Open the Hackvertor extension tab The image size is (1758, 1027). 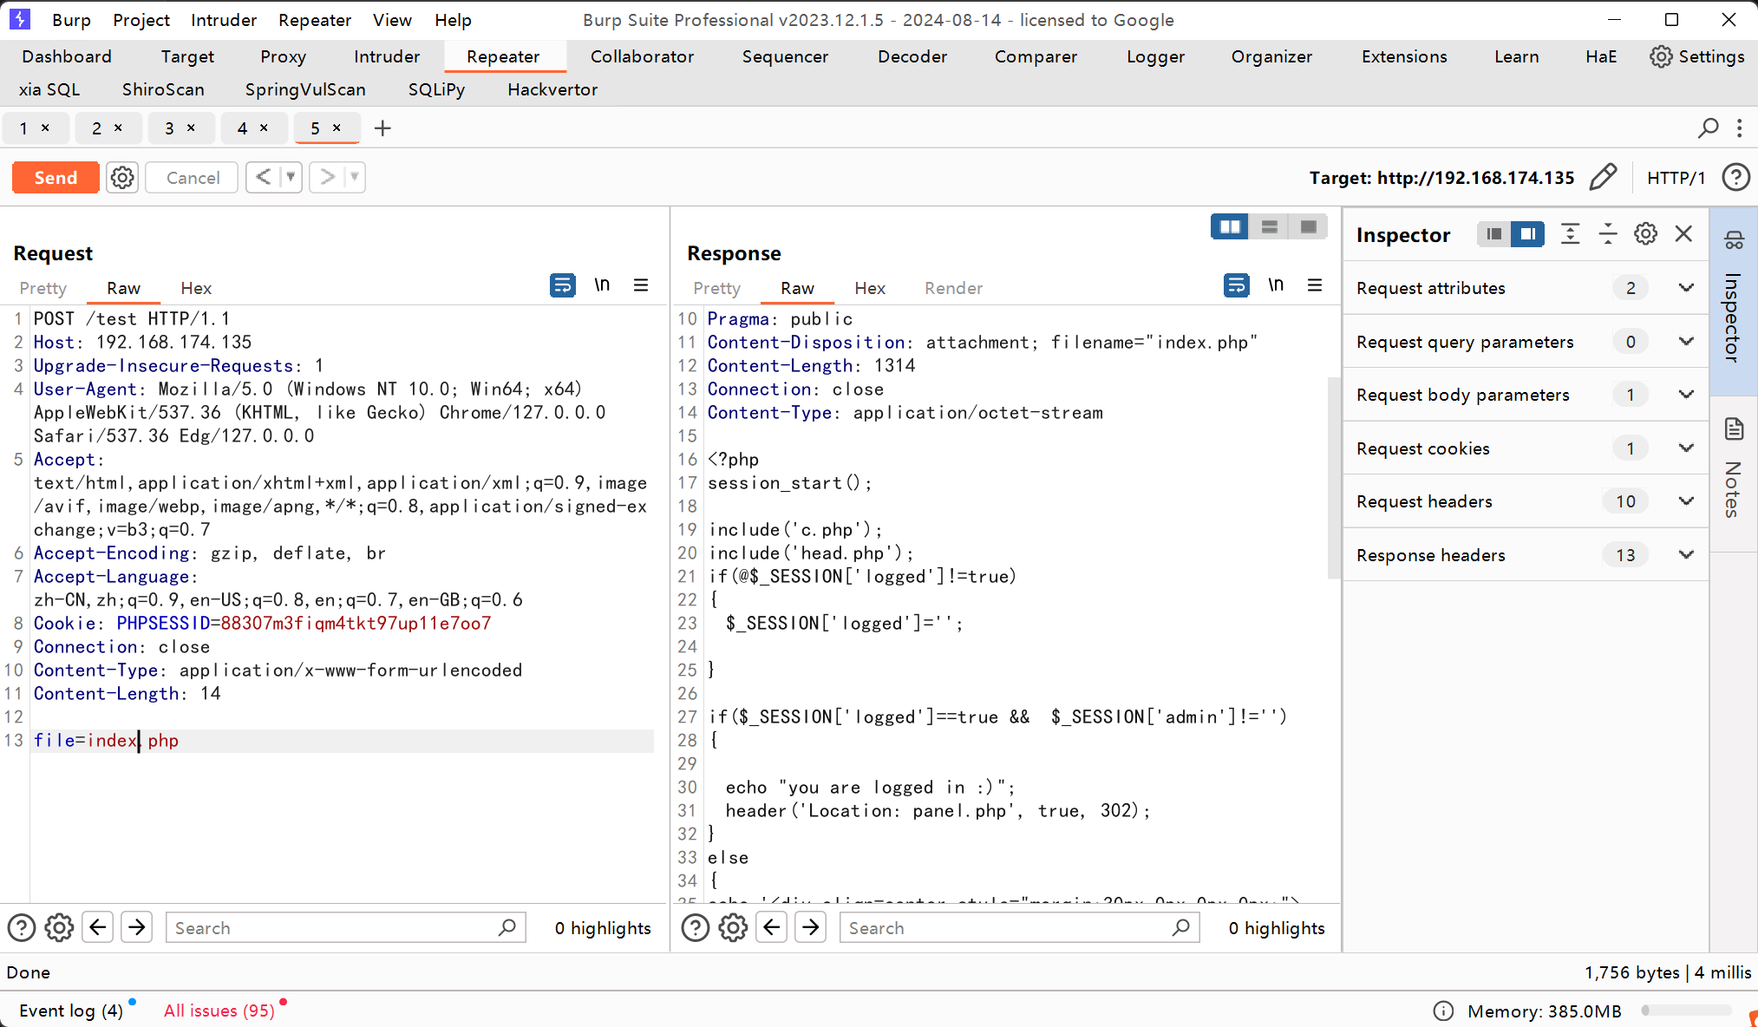click(x=552, y=89)
